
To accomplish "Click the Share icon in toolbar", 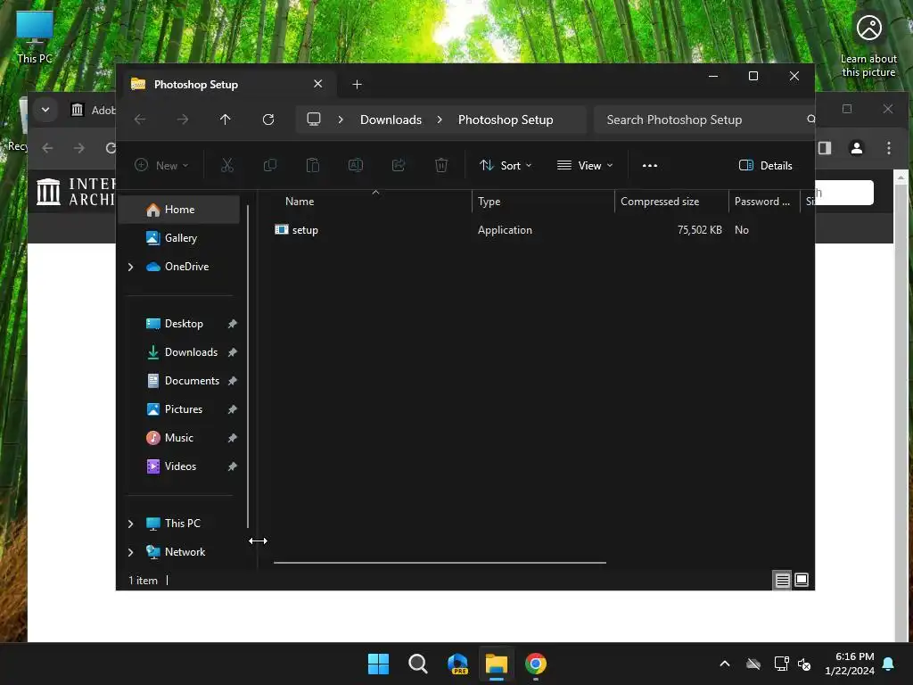I will [399, 165].
